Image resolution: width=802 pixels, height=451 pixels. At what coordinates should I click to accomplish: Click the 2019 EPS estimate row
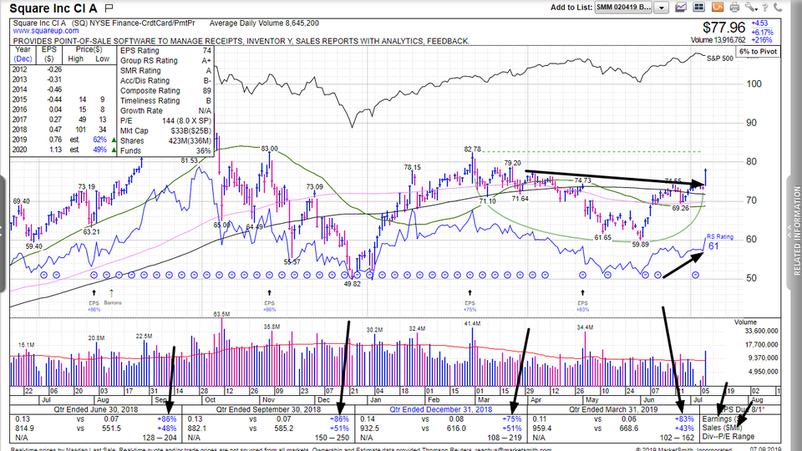tap(63, 139)
